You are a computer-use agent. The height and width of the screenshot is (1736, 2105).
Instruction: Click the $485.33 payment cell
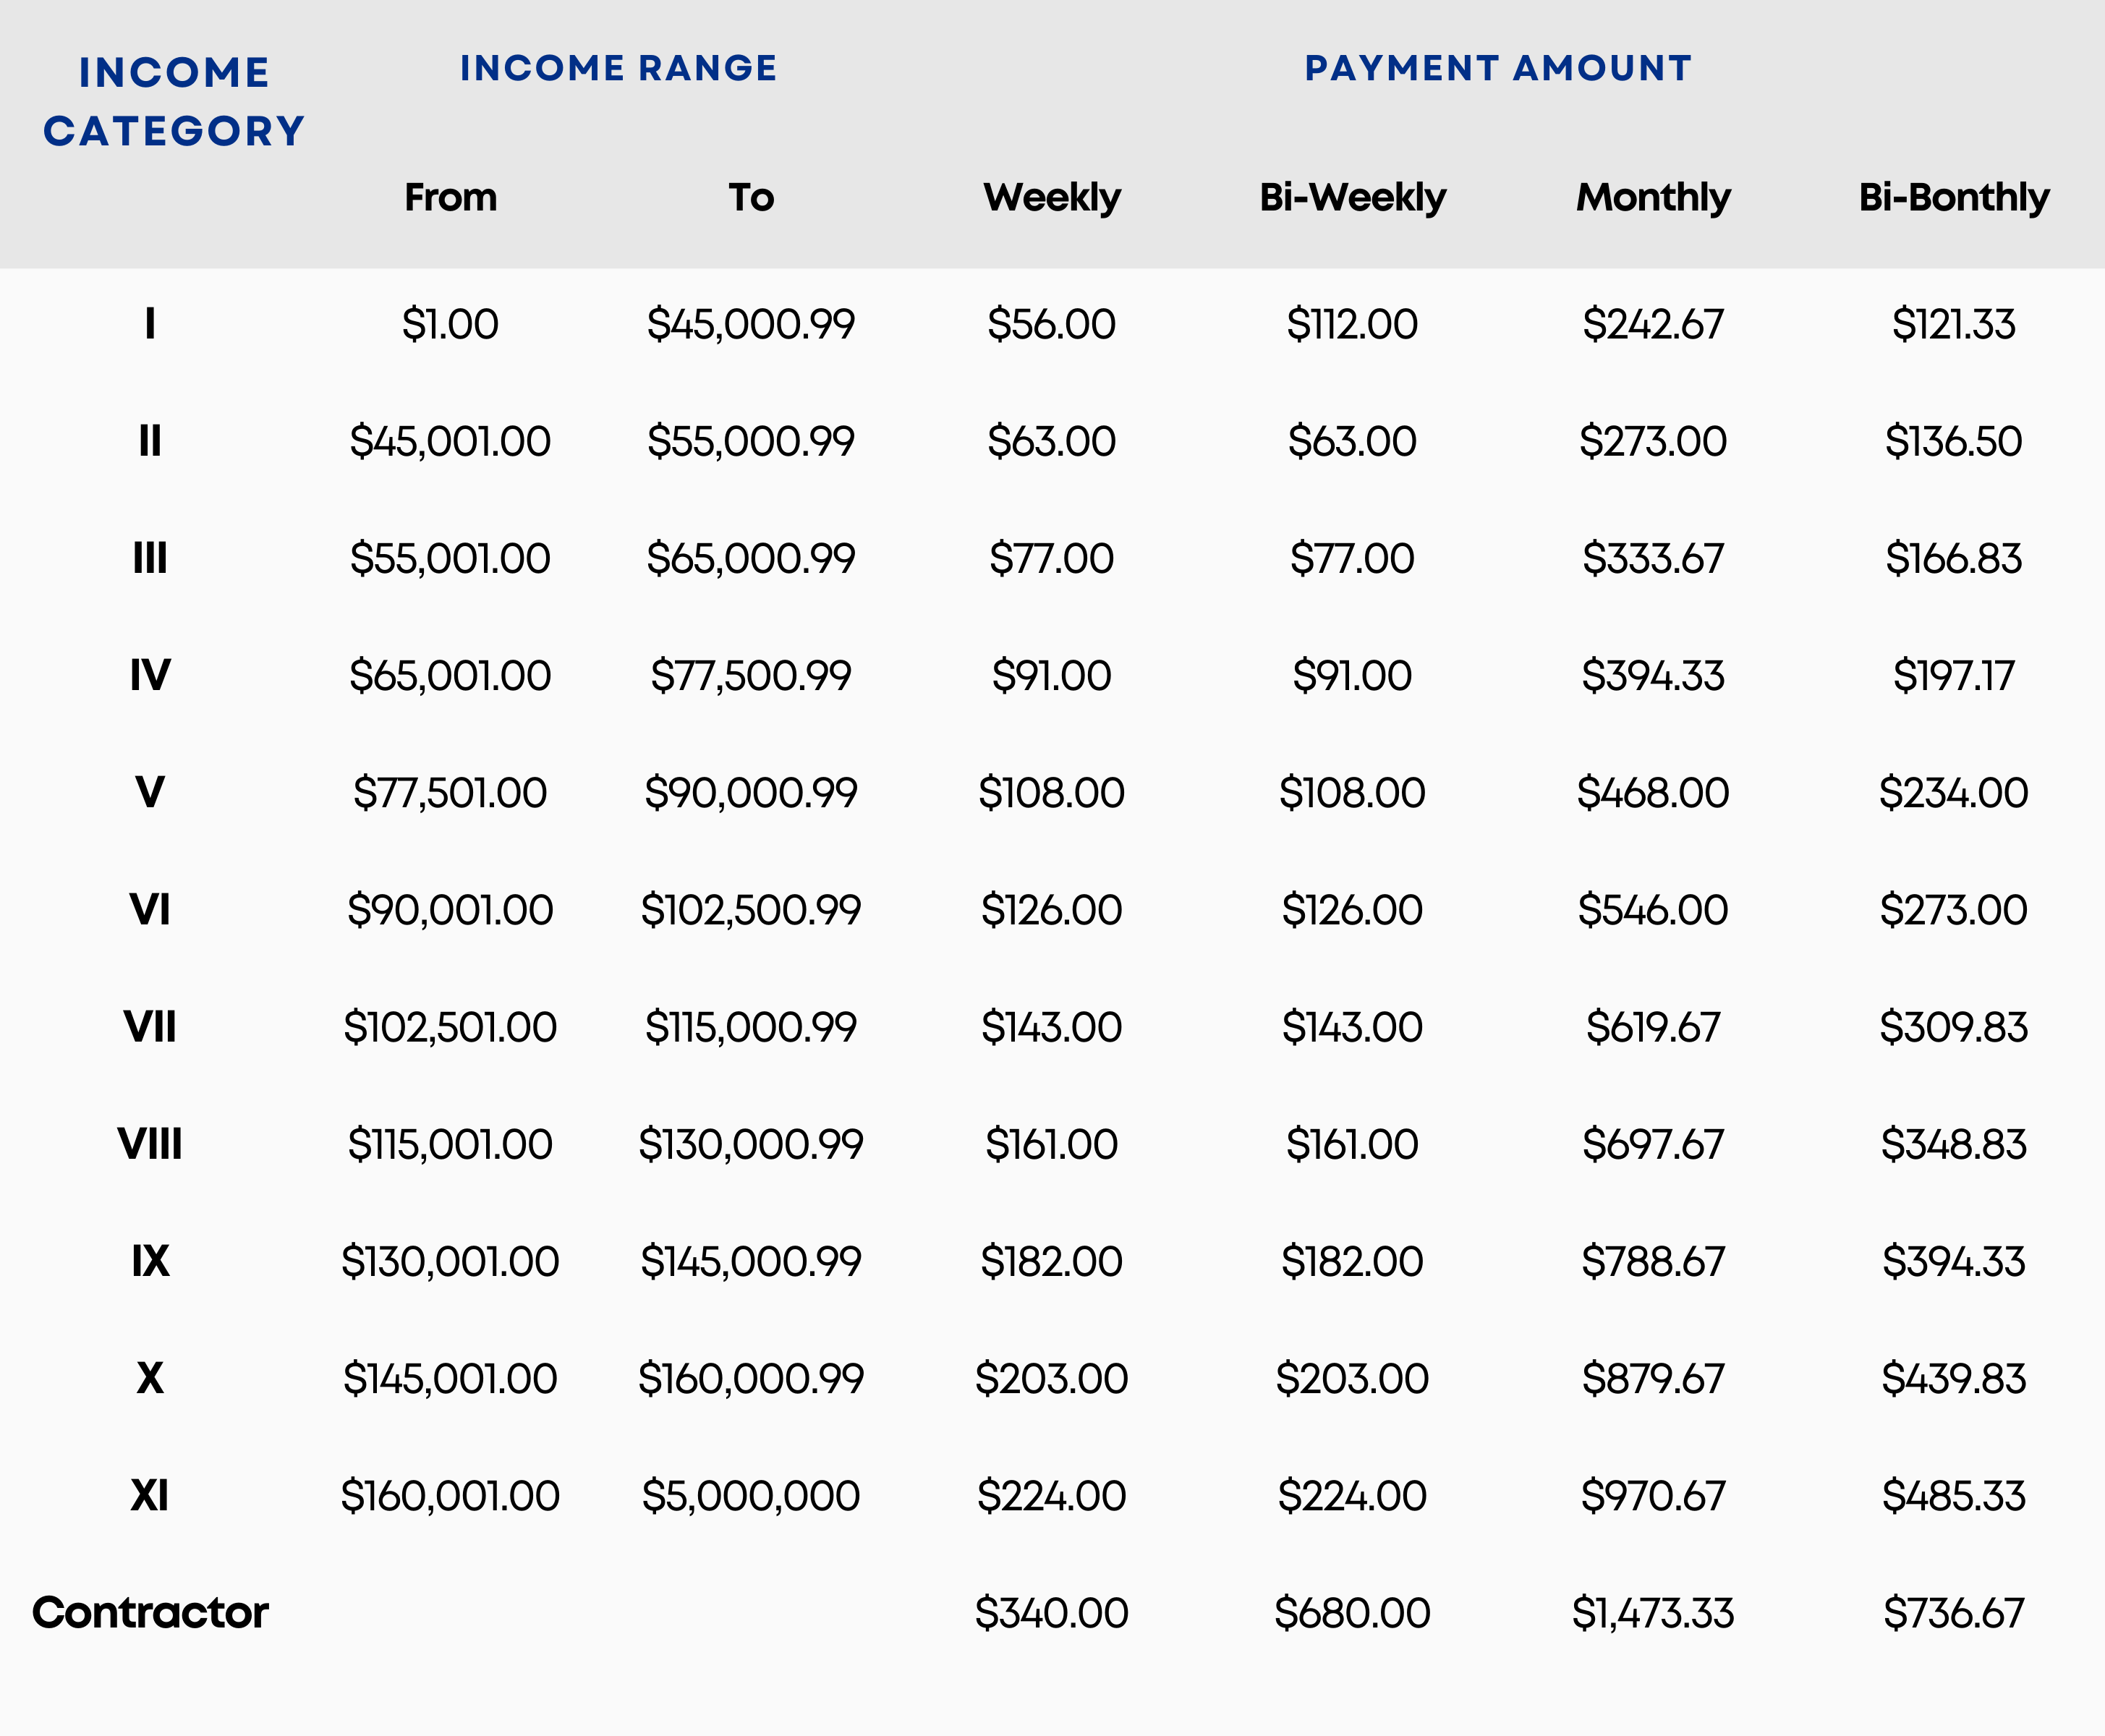click(1953, 1495)
